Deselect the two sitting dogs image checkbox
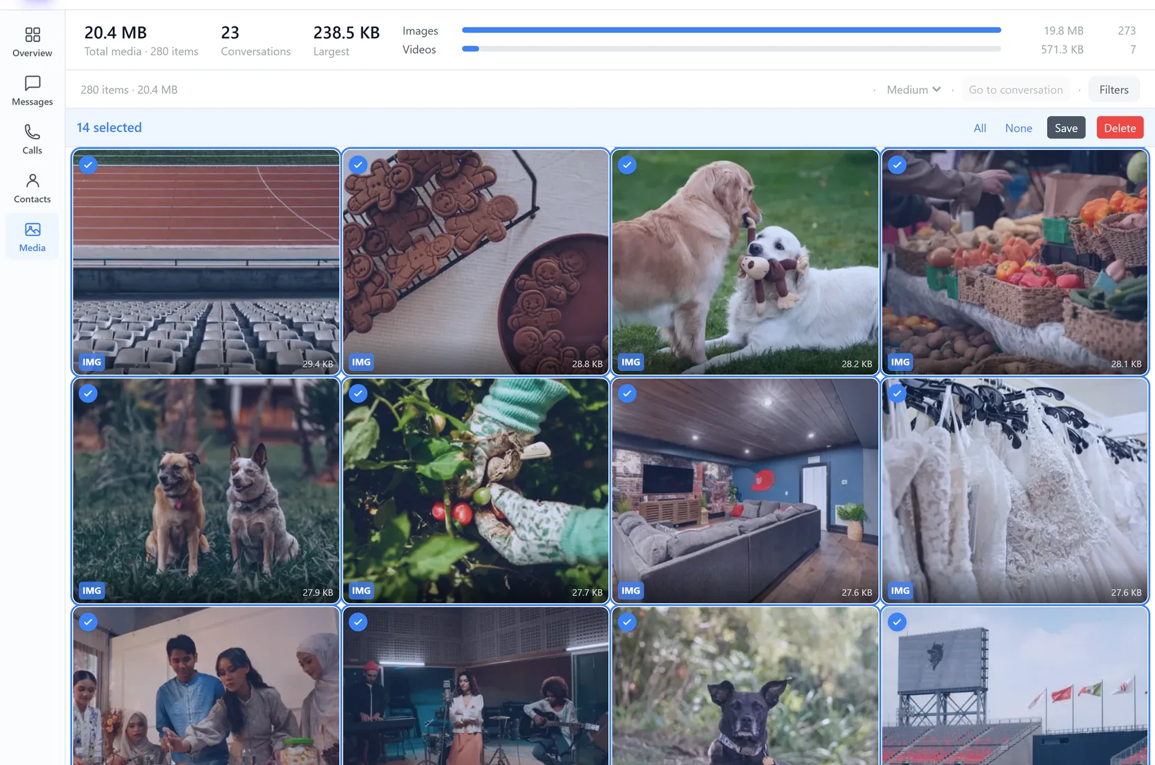 coord(88,393)
